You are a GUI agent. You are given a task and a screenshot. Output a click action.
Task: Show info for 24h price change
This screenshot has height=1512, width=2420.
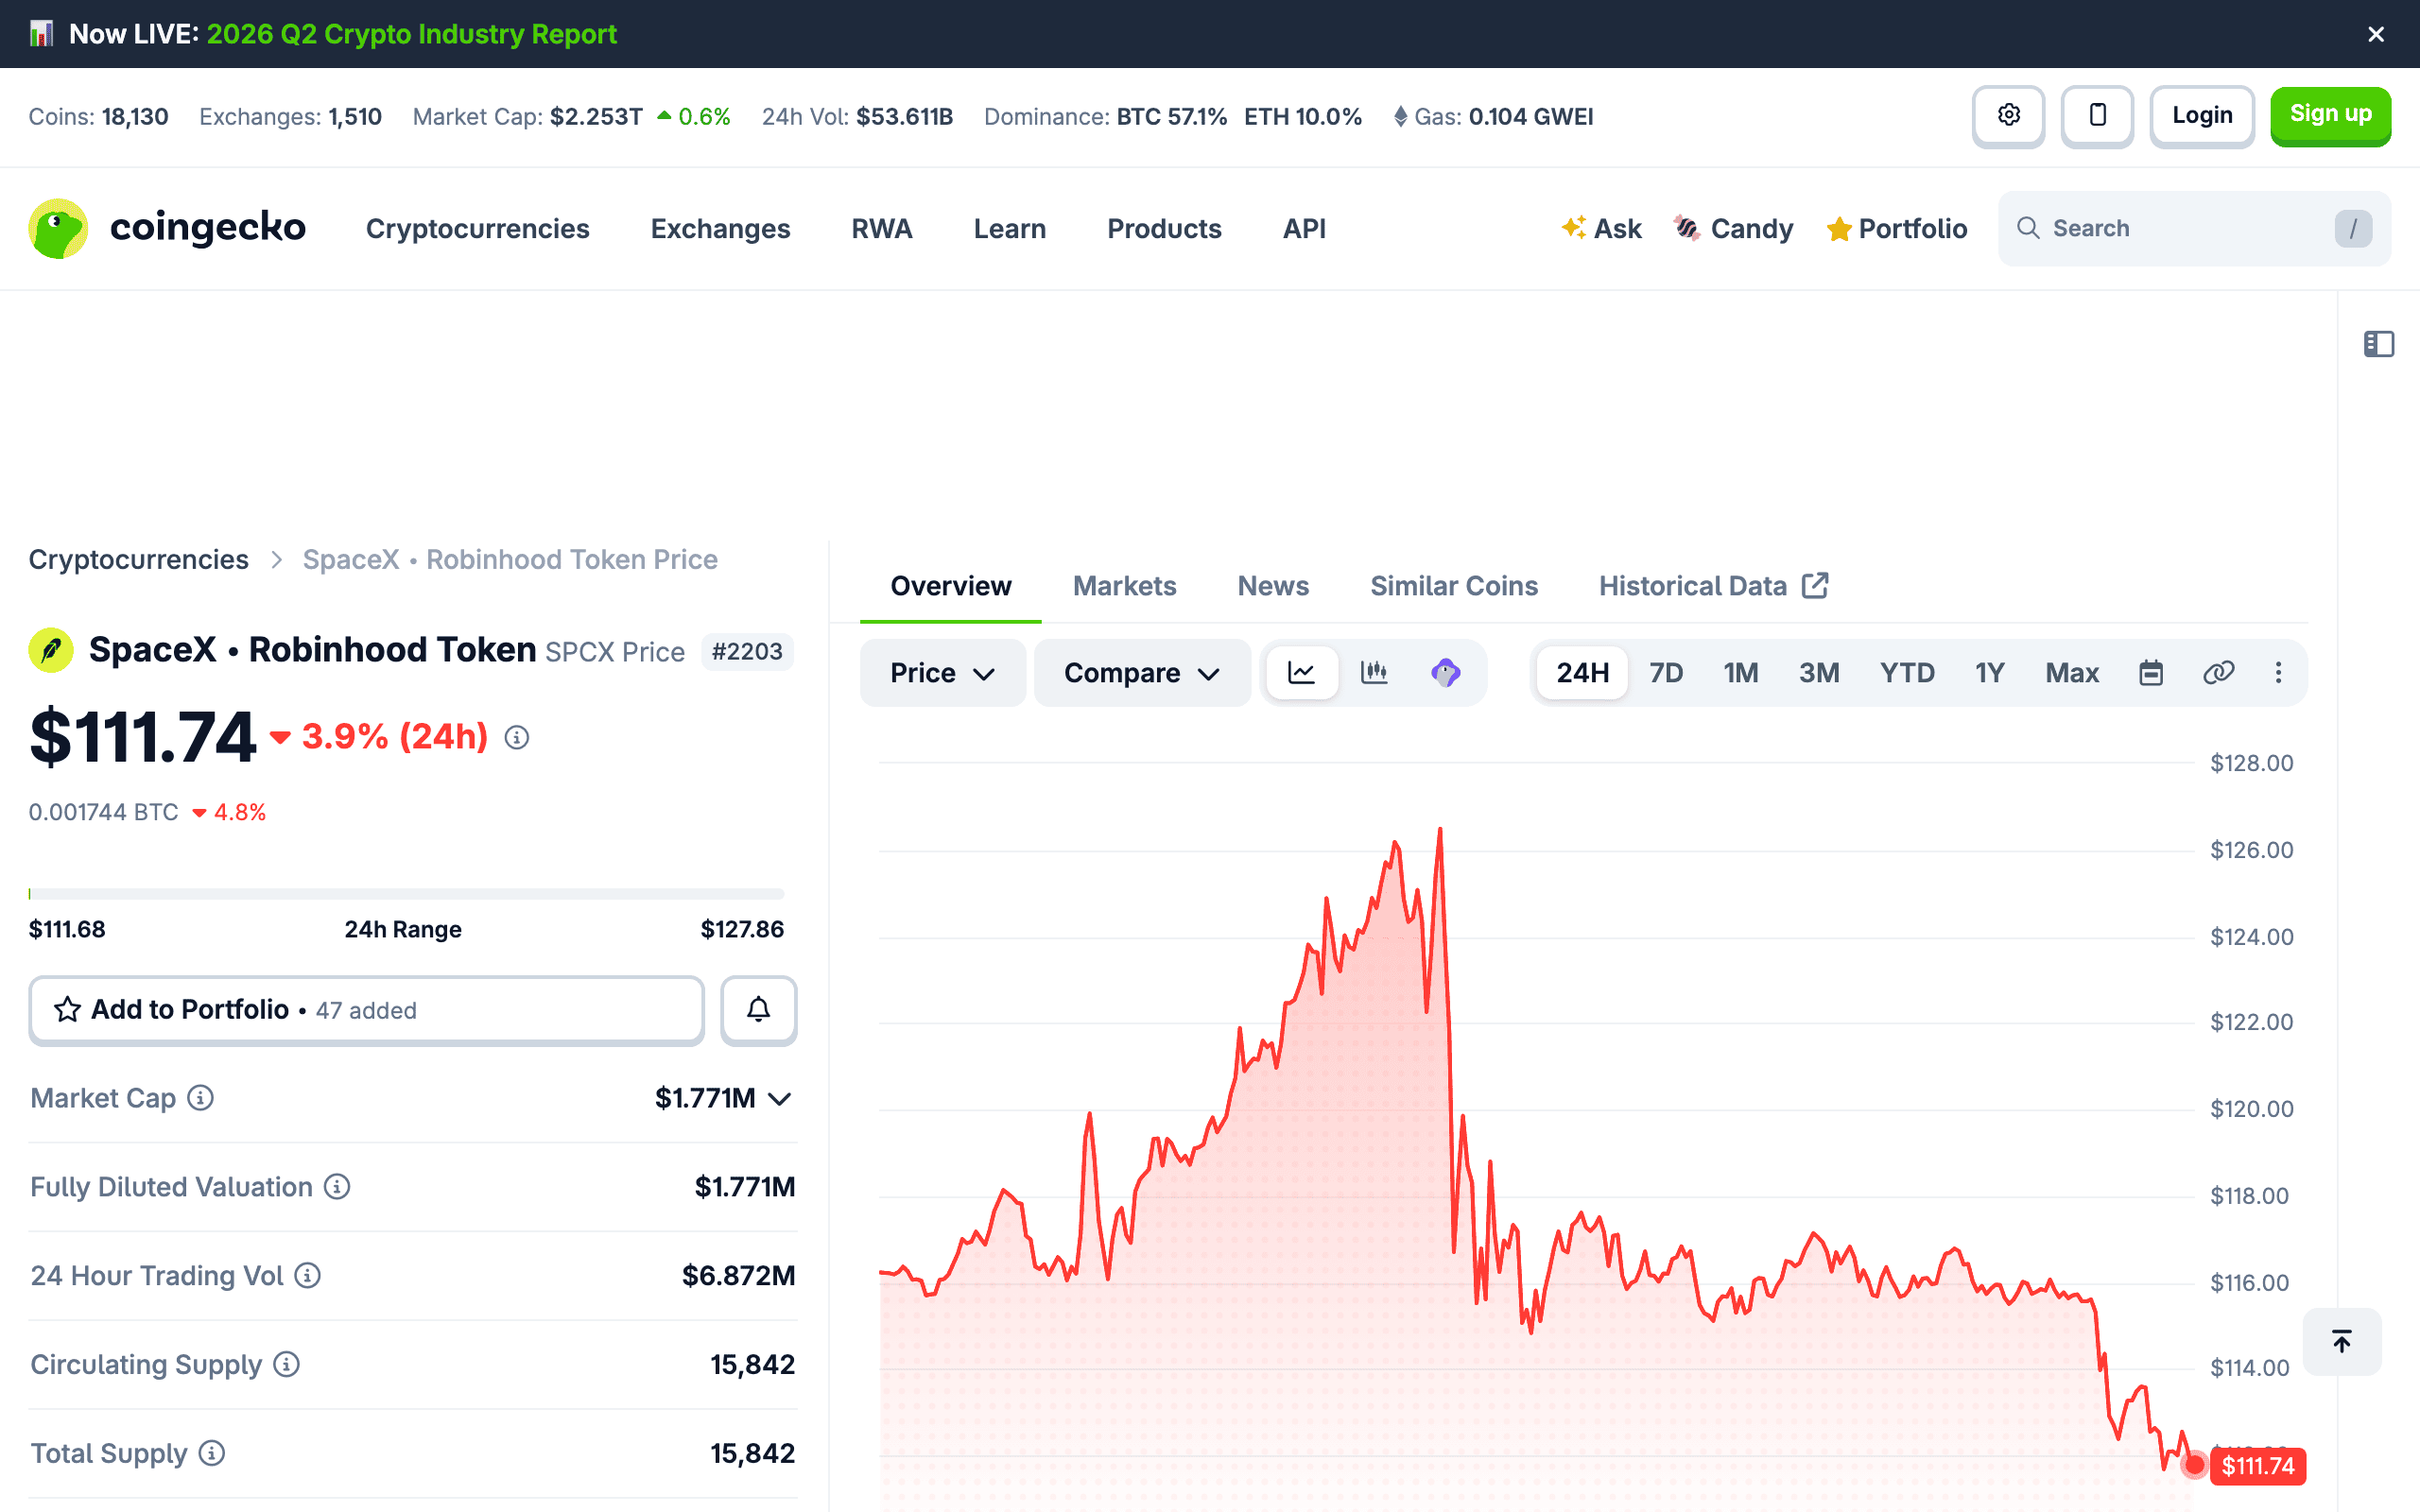[516, 738]
